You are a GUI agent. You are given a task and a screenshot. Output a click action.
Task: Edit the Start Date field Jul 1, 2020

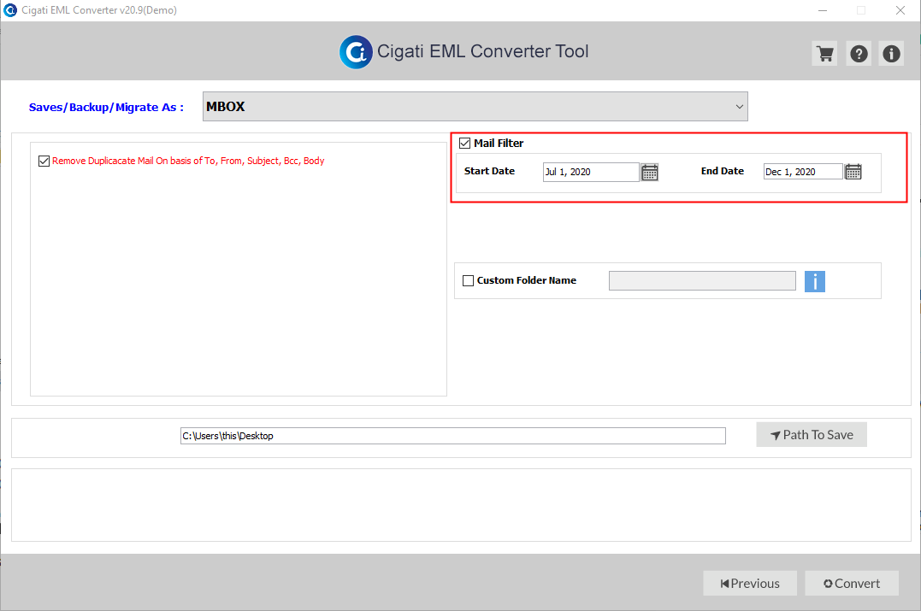[x=591, y=172]
